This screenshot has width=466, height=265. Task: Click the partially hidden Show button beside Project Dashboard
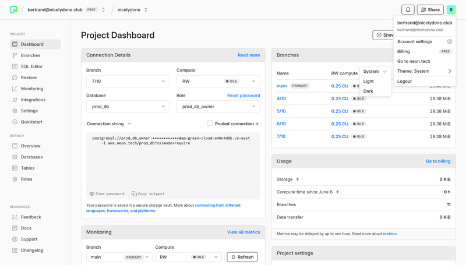(383, 35)
